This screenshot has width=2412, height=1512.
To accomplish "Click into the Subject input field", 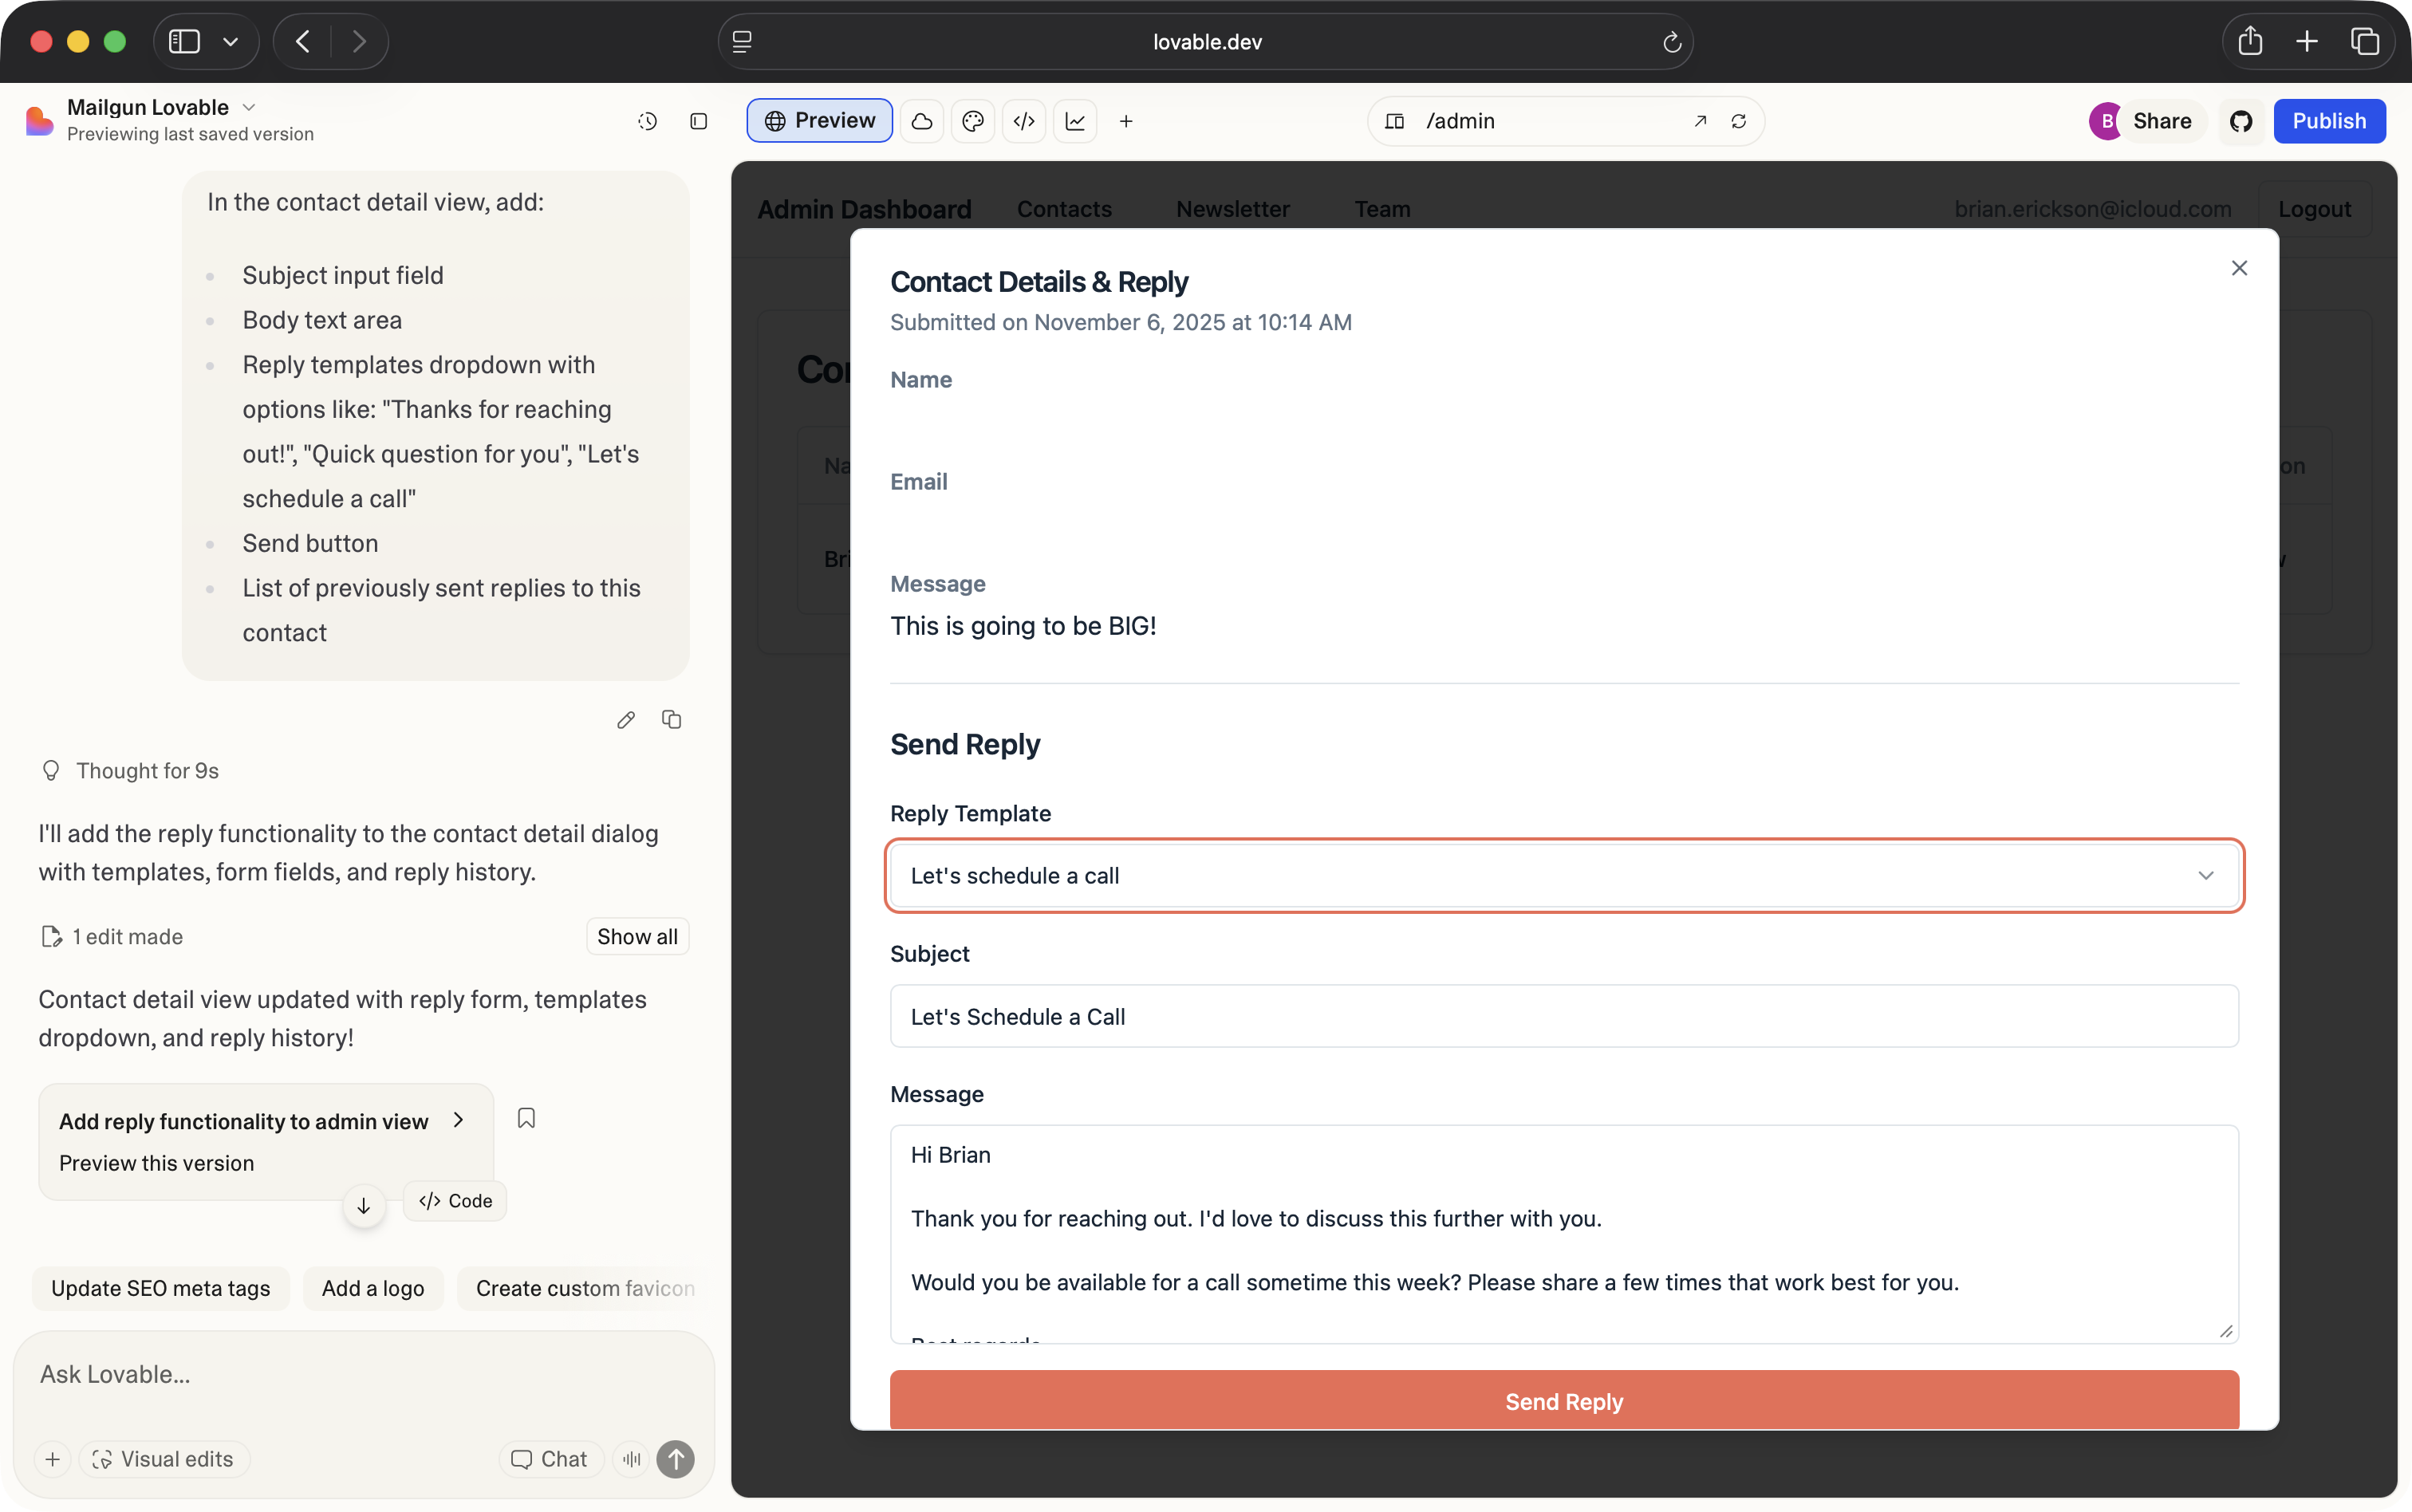I will click(x=1564, y=1016).
